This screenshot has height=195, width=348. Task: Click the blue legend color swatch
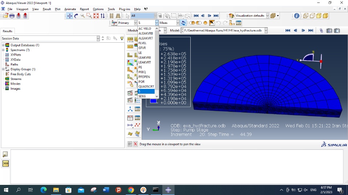pyautogui.click(x=153, y=101)
